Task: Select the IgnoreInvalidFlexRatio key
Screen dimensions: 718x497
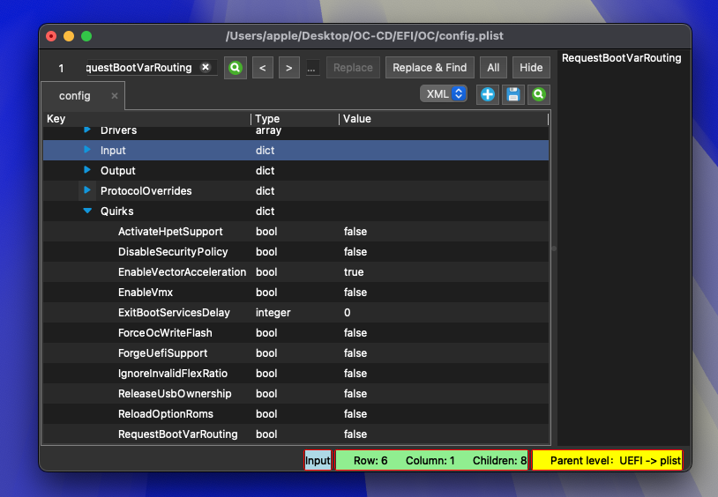Action: [x=173, y=374]
